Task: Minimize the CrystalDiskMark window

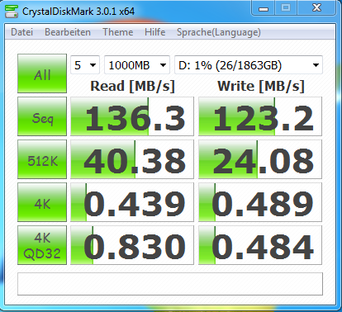Action: pos(264,8)
